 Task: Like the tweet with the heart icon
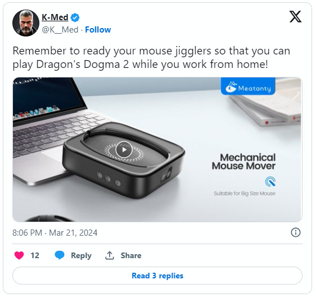pos(19,255)
